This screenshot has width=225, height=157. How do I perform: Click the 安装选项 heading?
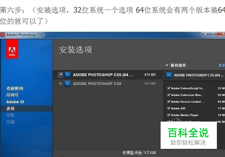(x=75, y=50)
